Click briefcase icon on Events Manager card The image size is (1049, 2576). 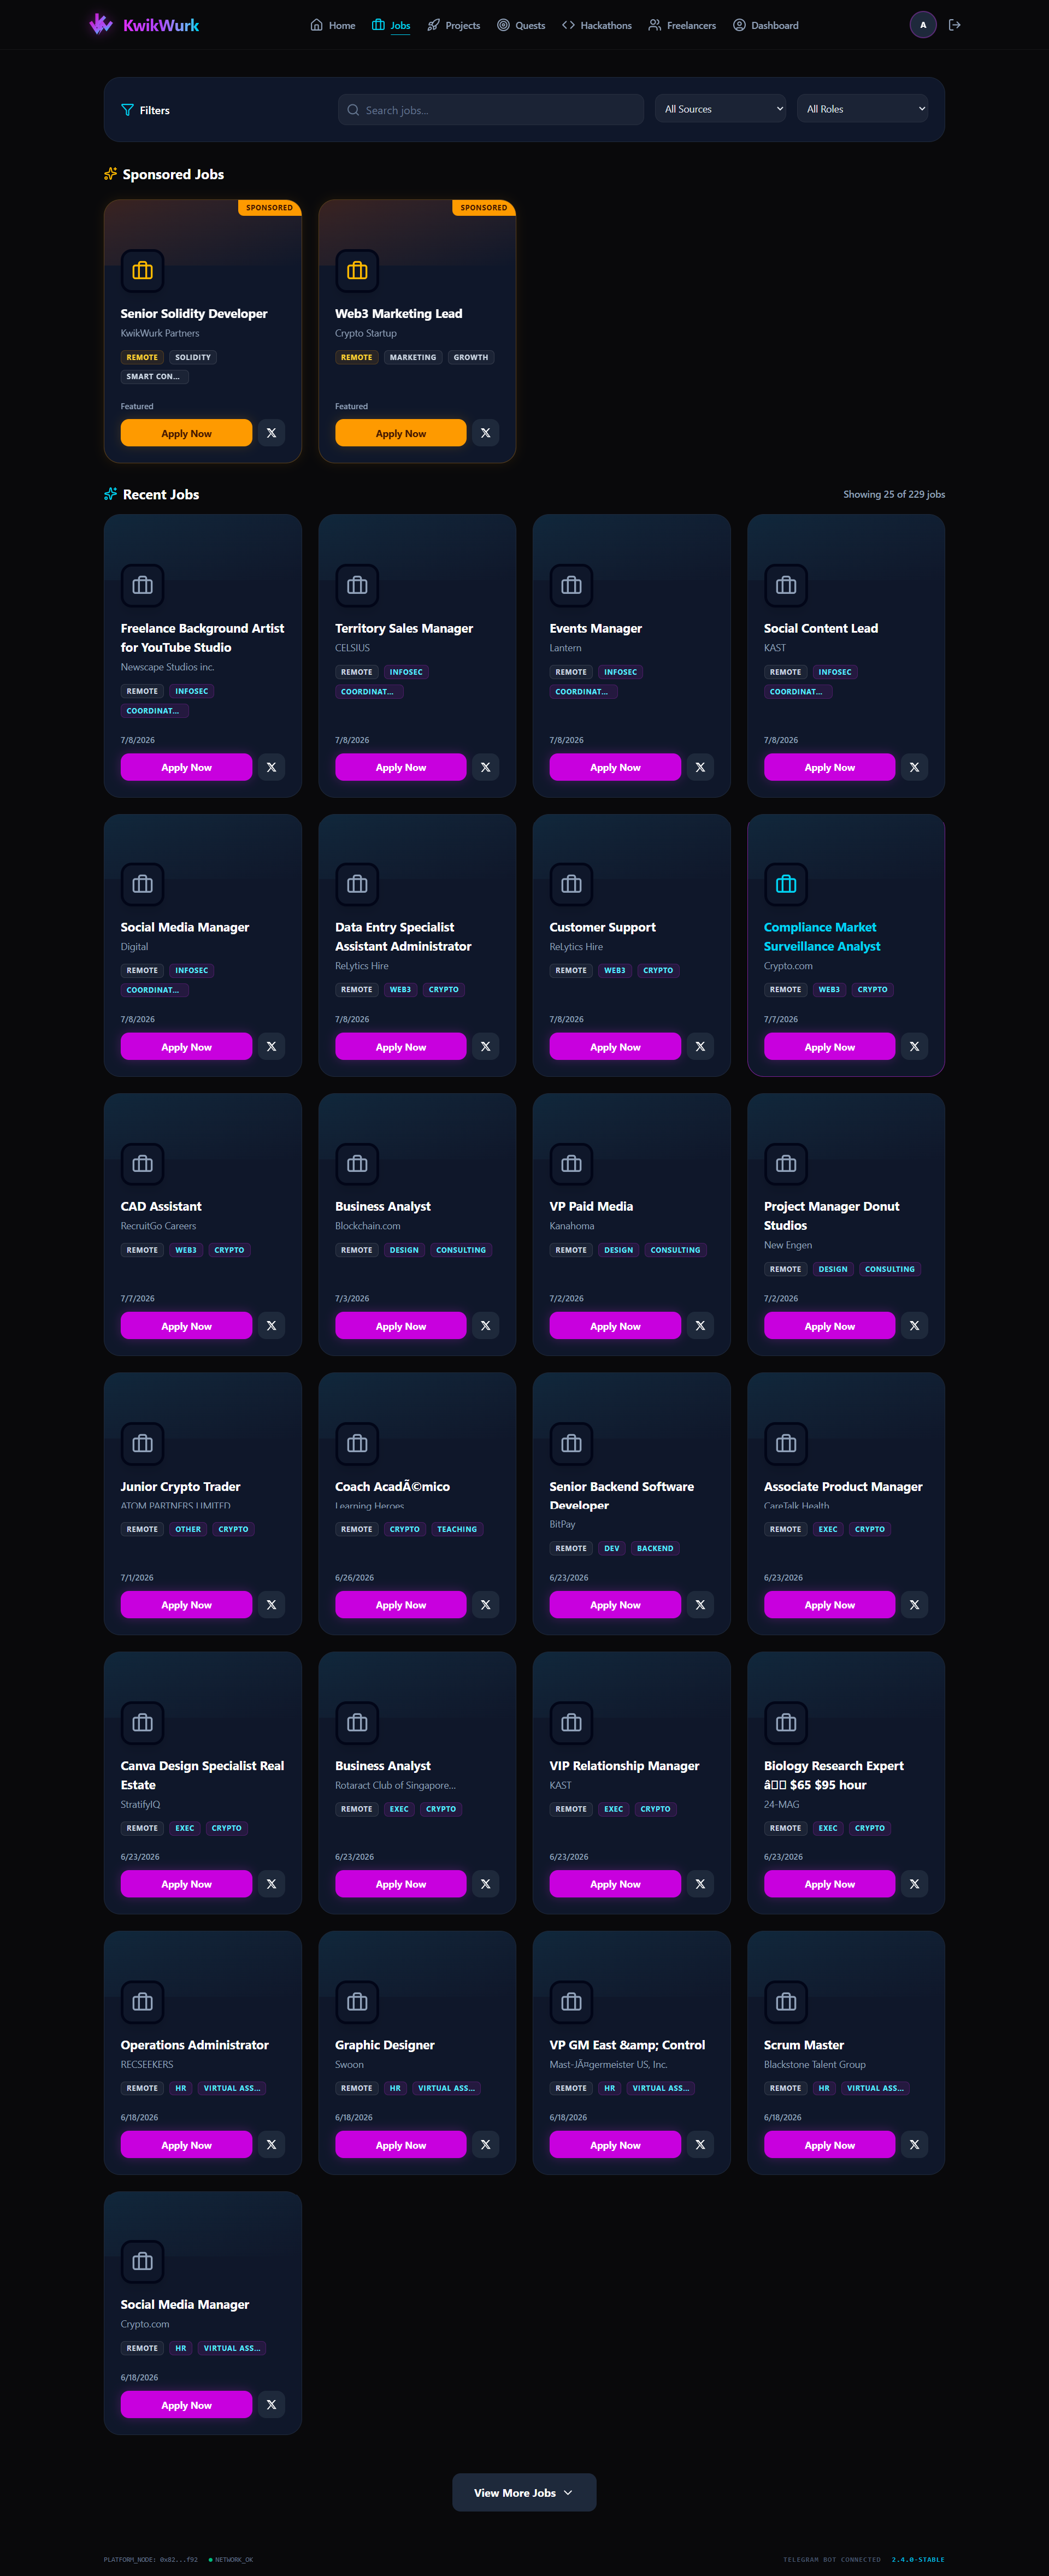click(x=571, y=585)
